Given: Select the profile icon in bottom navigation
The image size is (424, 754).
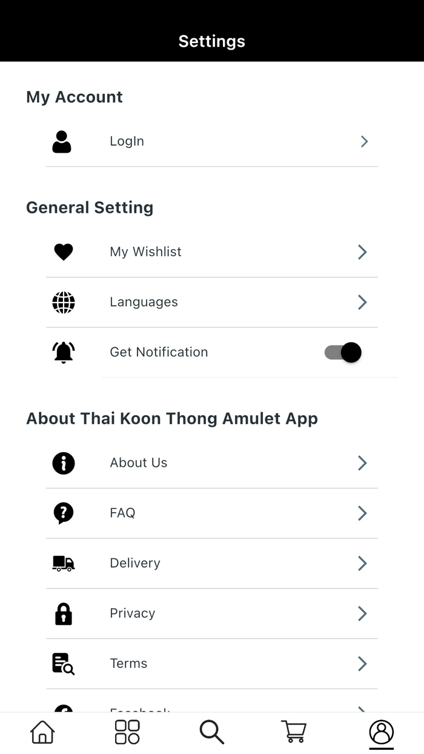Looking at the screenshot, I should [x=381, y=732].
